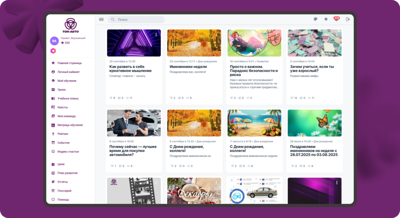Click the ТОН-АВТО logo in sidebar

click(71, 26)
